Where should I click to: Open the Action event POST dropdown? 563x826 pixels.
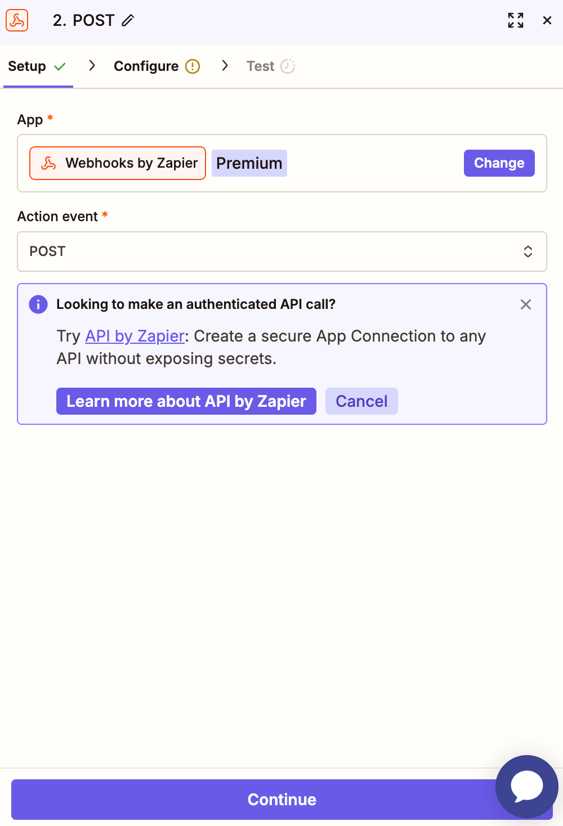tap(282, 252)
